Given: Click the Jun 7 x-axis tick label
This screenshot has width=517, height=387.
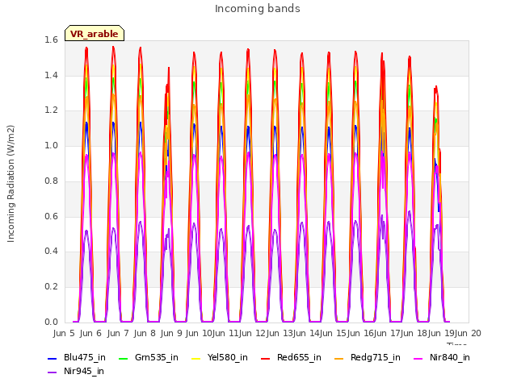Looking at the screenshot, I should 118,333.
